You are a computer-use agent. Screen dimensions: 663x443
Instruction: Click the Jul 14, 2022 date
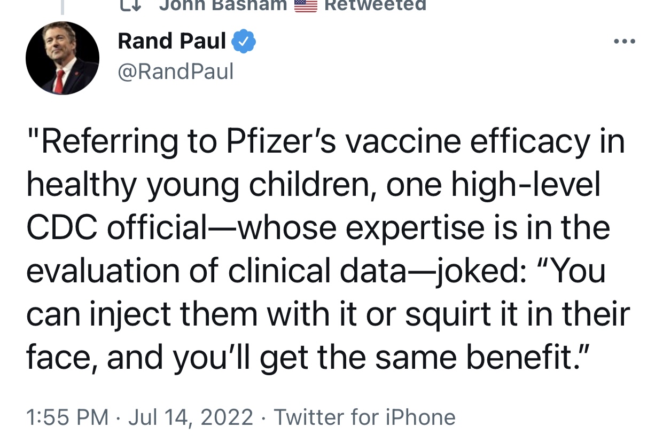click(x=191, y=417)
